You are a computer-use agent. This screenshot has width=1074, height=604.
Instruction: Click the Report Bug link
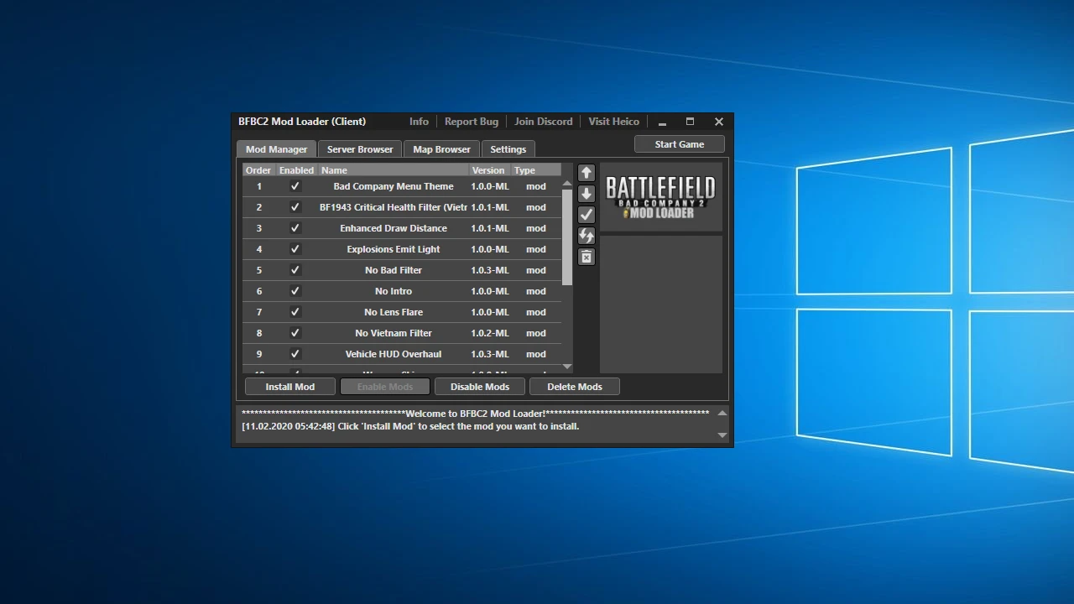coord(472,122)
